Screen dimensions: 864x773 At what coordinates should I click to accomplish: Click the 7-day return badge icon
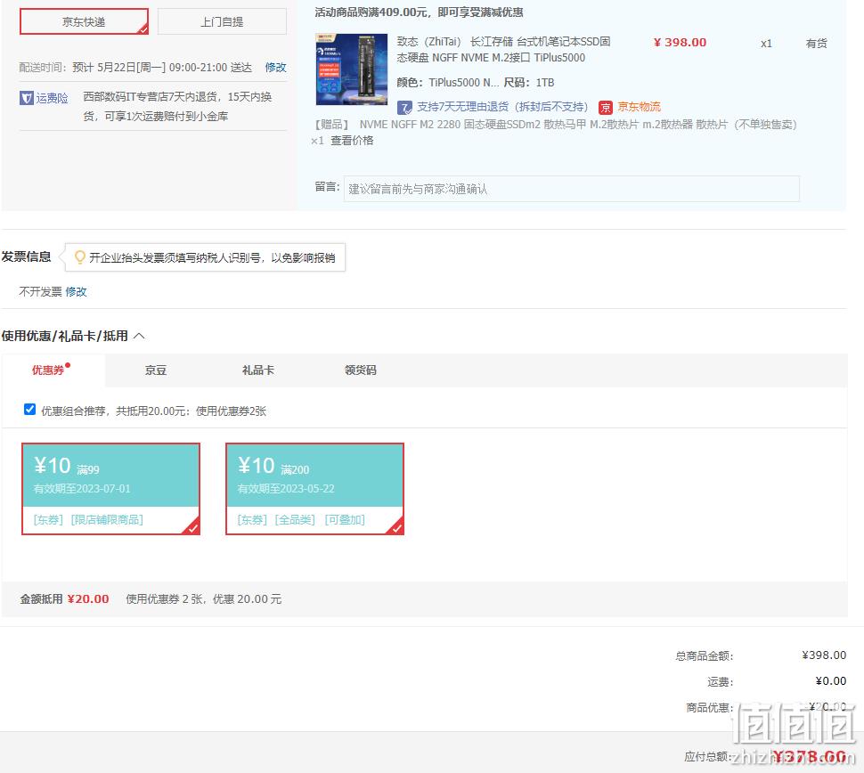coord(404,107)
